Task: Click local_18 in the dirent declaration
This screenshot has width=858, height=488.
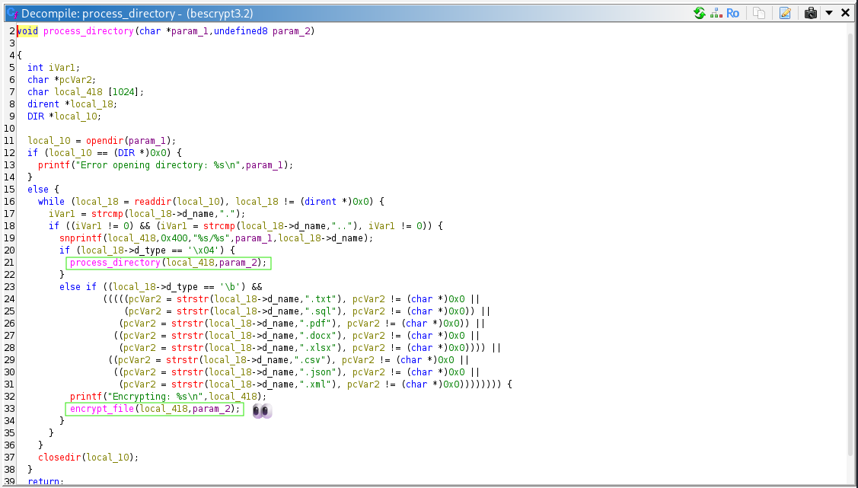Action: [91, 104]
